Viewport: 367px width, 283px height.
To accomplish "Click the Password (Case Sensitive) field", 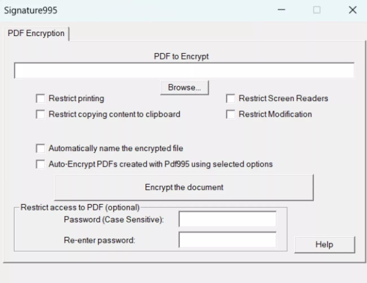I will click(x=227, y=220).
